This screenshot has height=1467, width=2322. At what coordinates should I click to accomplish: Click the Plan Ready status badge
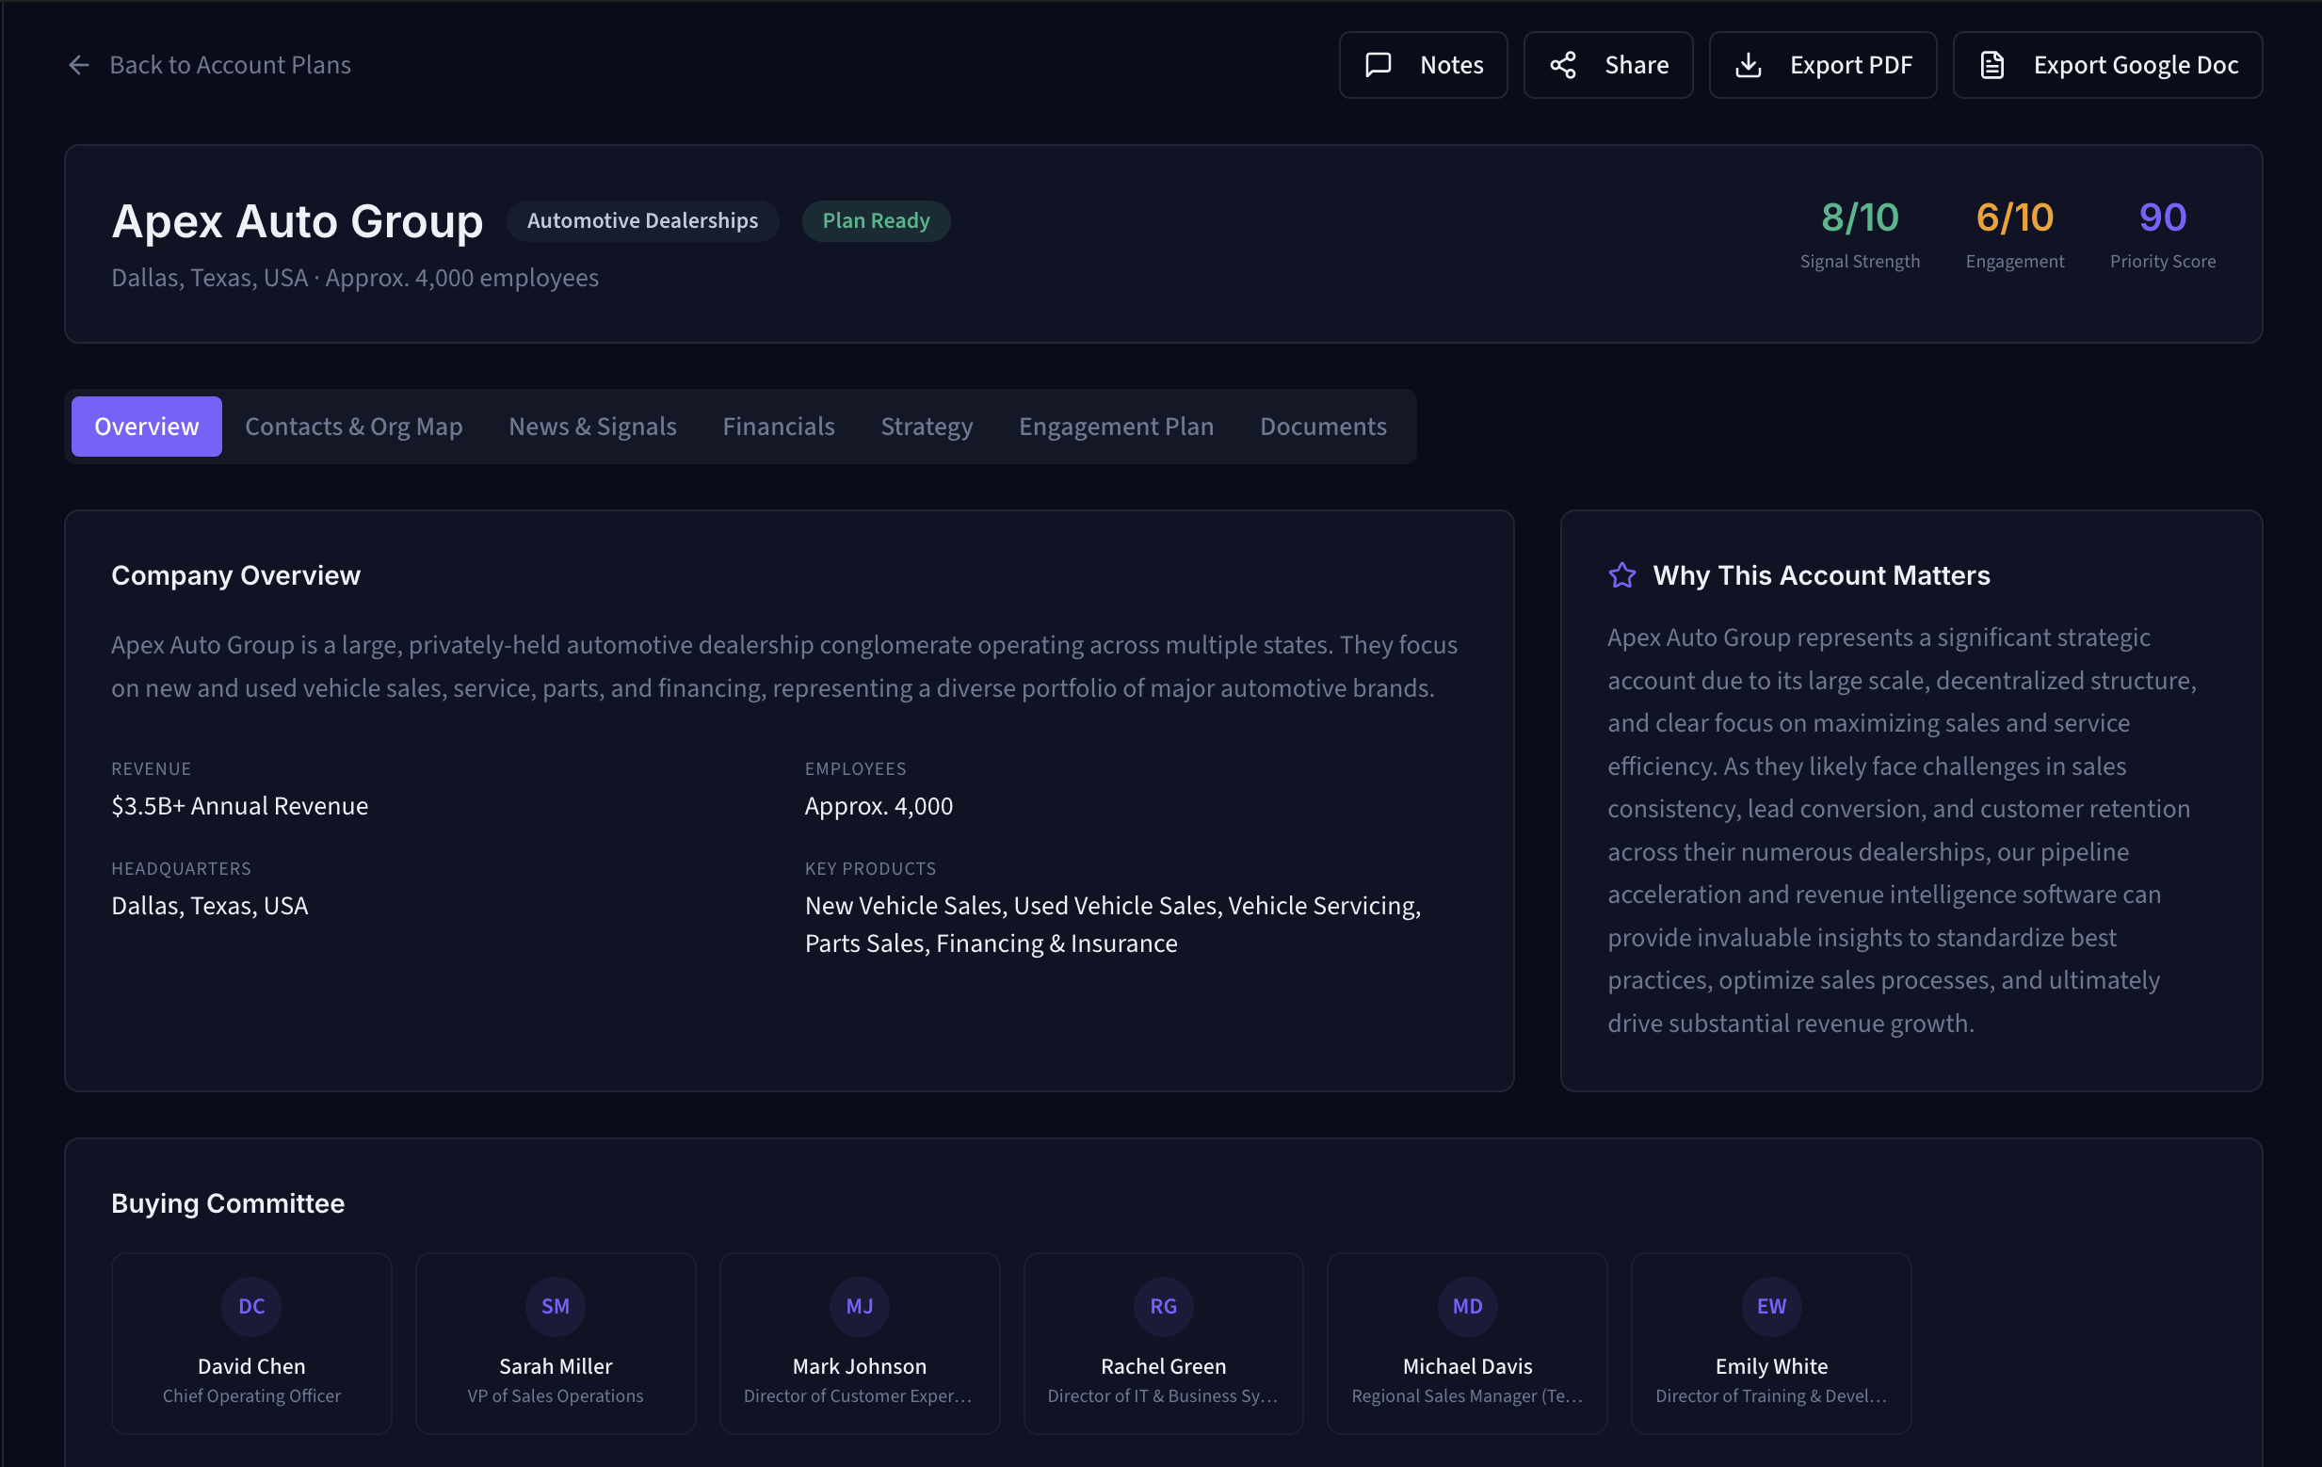point(875,221)
